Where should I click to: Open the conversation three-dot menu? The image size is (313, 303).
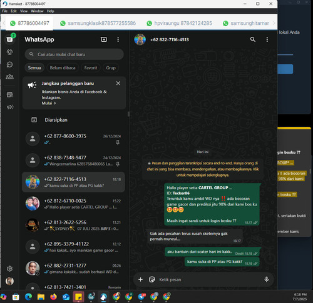(x=267, y=39)
